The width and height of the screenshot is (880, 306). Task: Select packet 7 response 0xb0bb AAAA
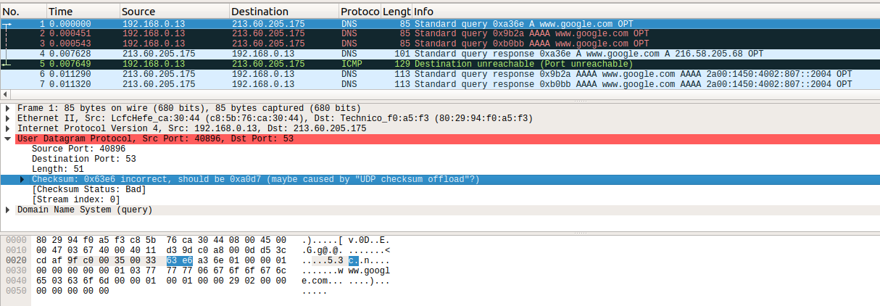tap(440, 84)
